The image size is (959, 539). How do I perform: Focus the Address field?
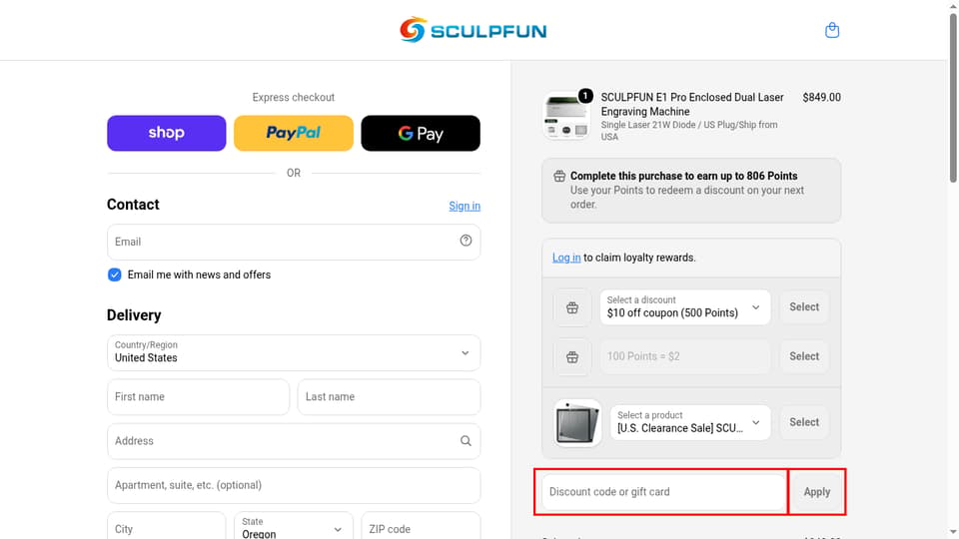point(294,440)
